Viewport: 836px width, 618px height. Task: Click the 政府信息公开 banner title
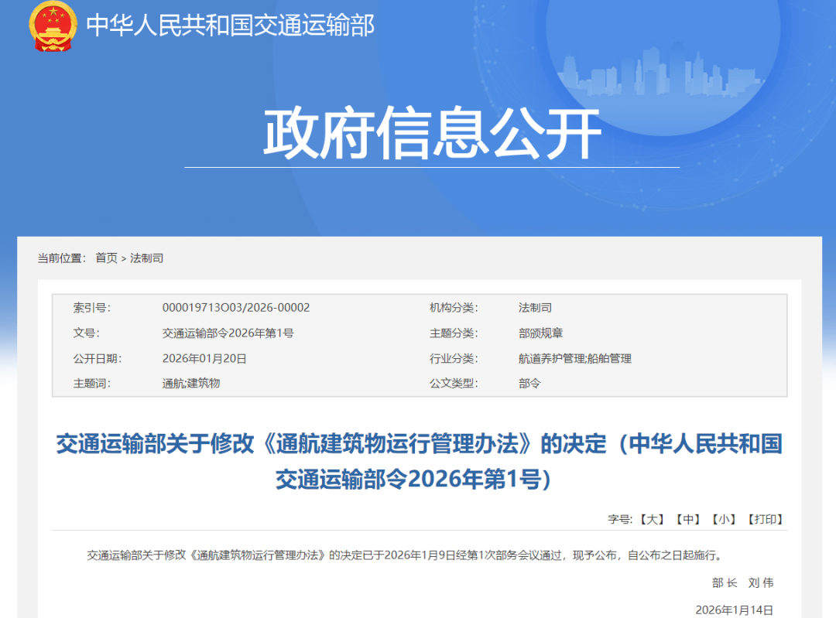point(433,131)
